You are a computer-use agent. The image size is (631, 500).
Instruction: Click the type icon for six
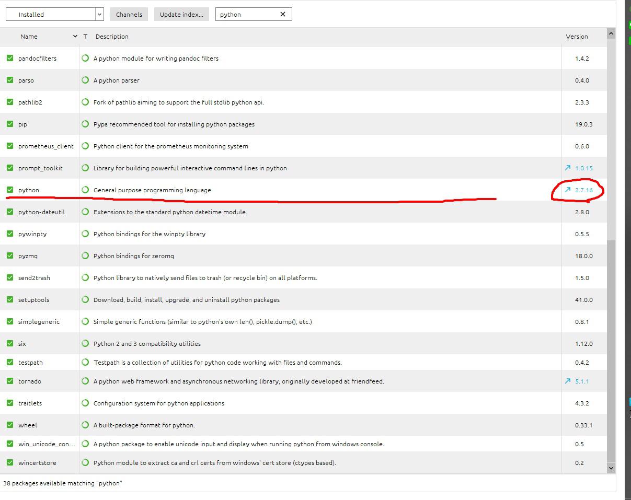85,343
